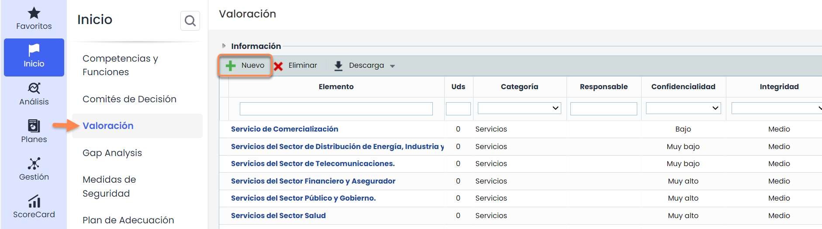
Task: Open Comités de Decisión menu item
Action: (129, 99)
